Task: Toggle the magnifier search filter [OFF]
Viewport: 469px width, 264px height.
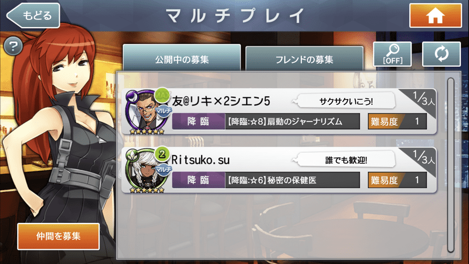Action: coord(392,54)
